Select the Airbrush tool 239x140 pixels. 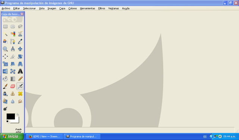coord(20,86)
